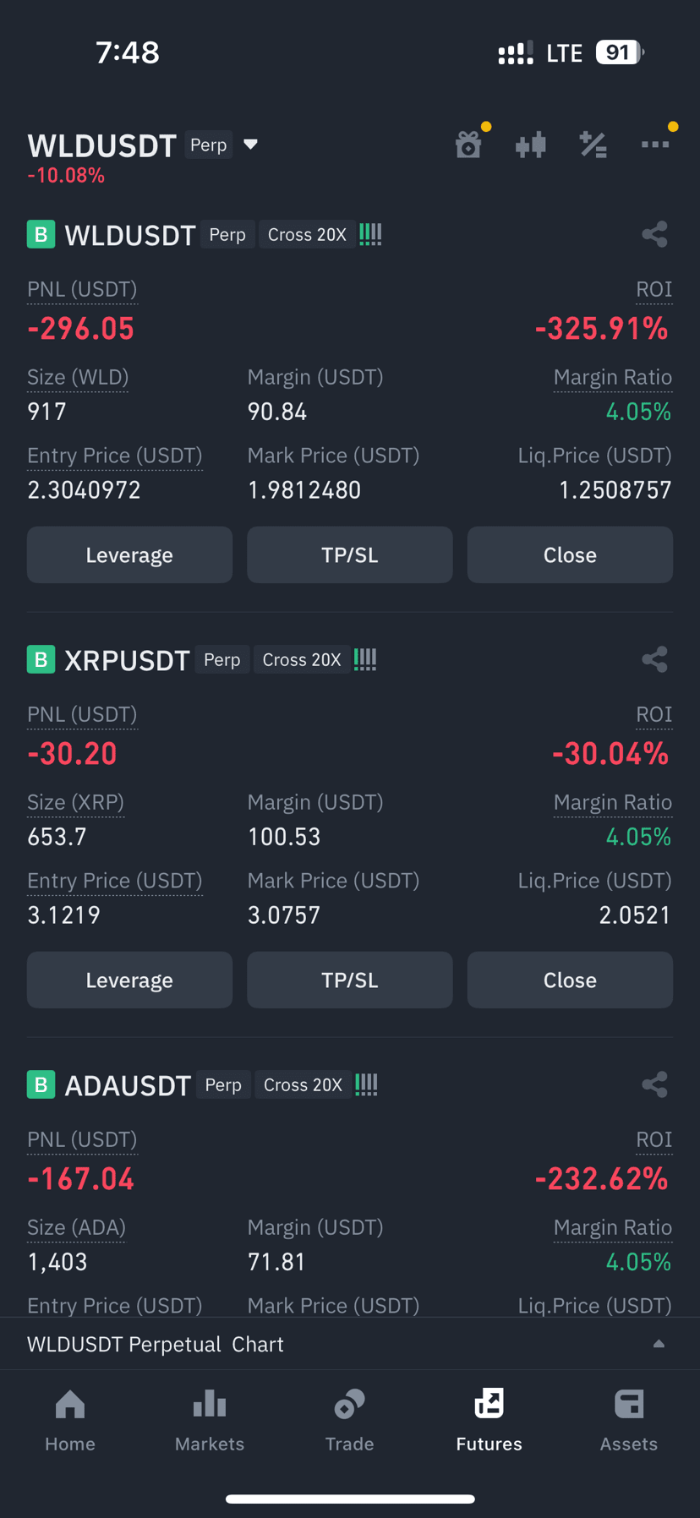Open the Trade tab icon
This screenshot has width=700, height=1518.
click(349, 1405)
